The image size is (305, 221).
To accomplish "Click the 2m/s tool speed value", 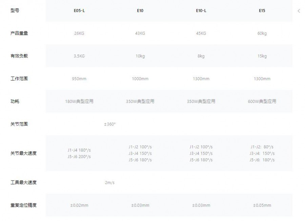I will click(x=110, y=183).
